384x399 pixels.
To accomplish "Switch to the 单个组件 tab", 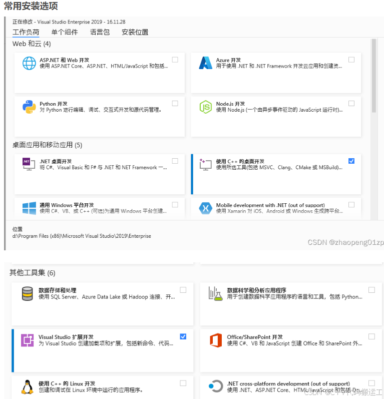I will tap(65, 32).
